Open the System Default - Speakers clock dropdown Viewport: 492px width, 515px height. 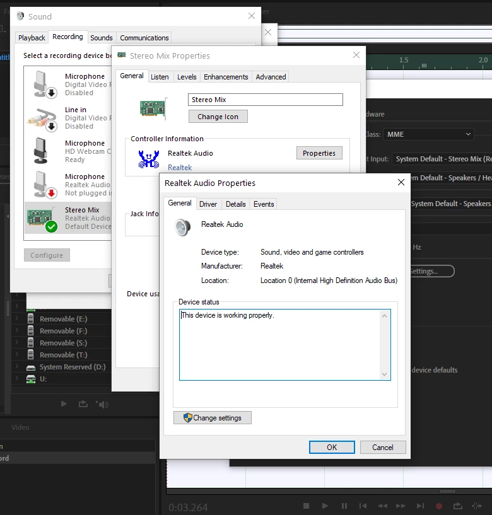coord(451,204)
